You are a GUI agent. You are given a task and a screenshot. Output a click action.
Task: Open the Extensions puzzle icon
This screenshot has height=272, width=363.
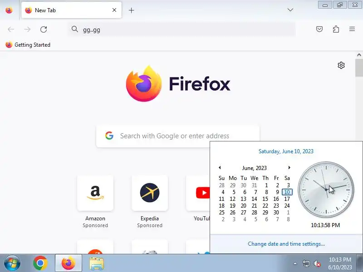tap(336, 29)
